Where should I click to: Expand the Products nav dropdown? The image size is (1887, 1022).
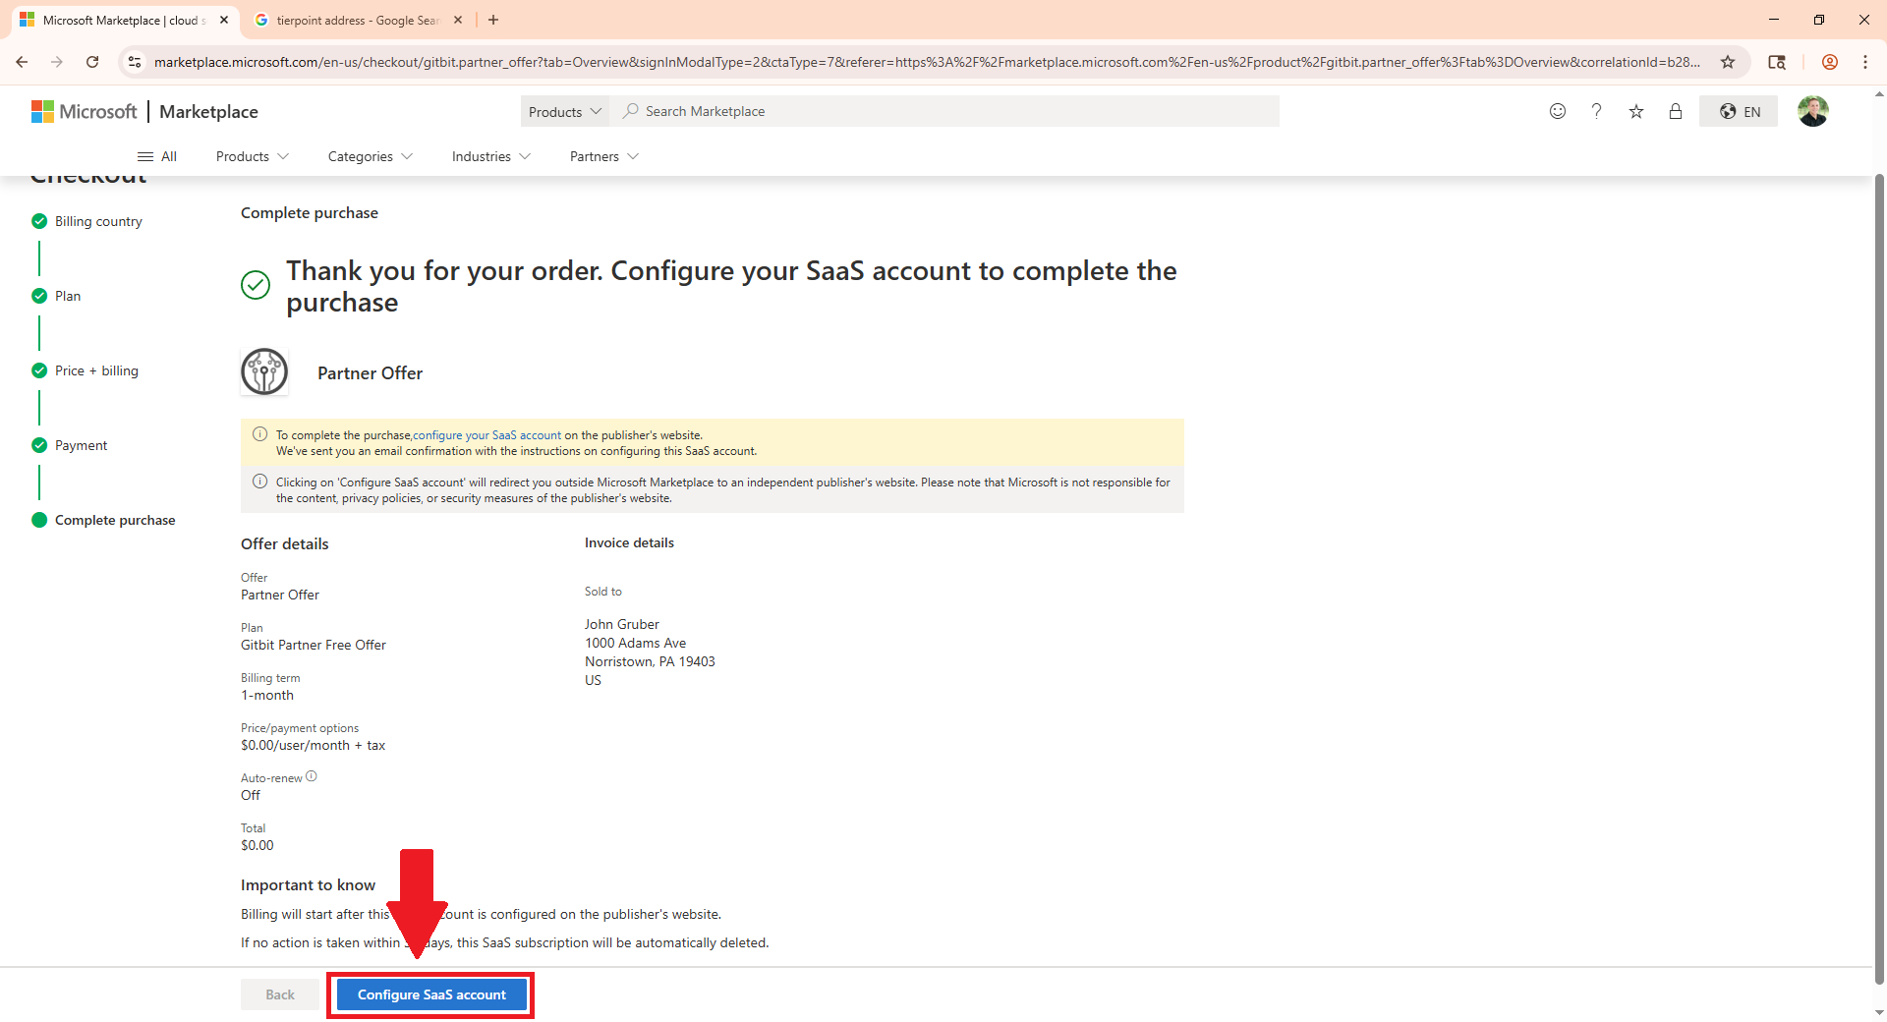[x=253, y=156]
